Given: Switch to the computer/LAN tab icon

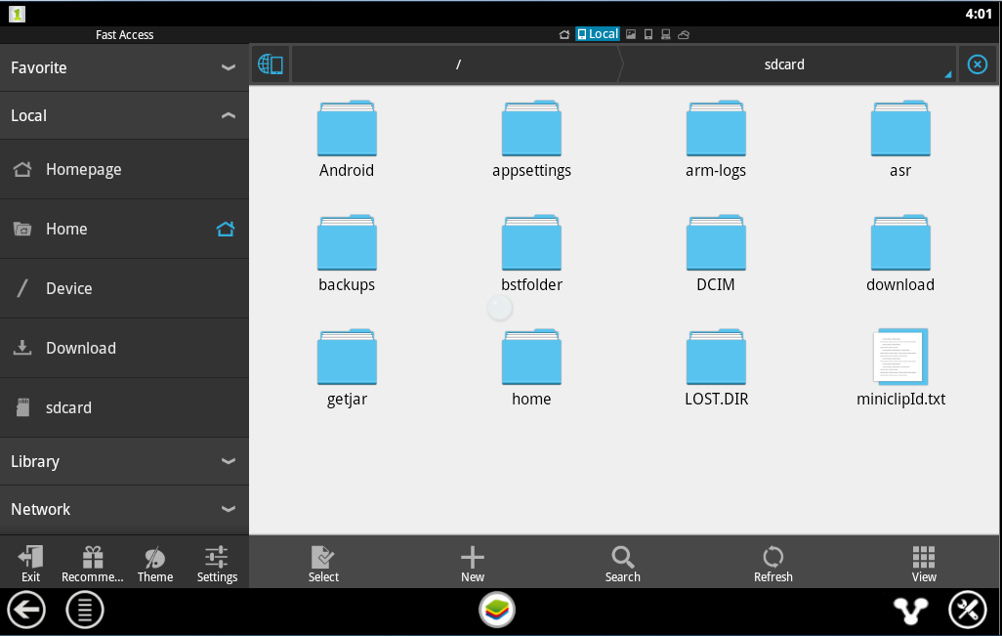Looking at the screenshot, I should (x=665, y=34).
